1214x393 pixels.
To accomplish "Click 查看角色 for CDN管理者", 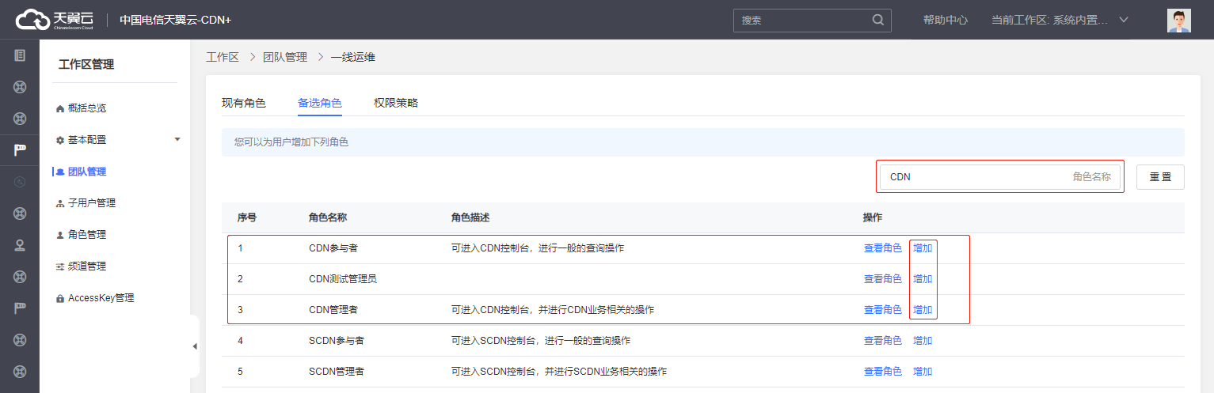I will [x=883, y=310].
